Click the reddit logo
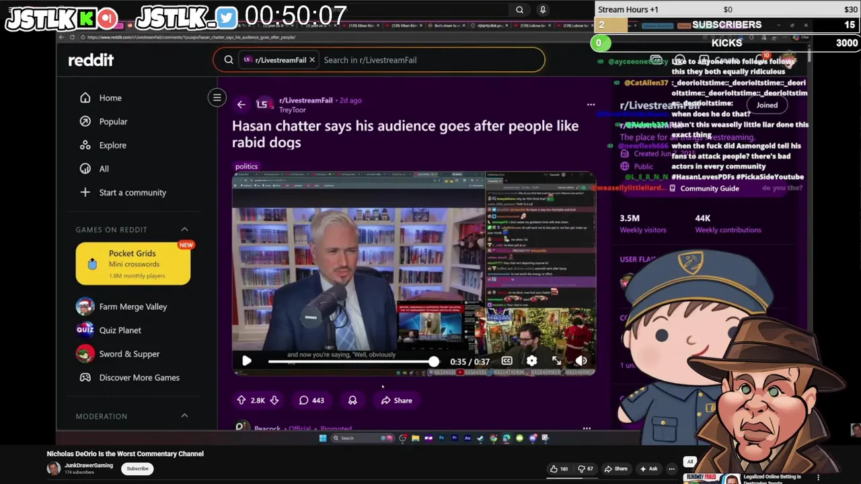Image resolution: width=861 pixels, height=484 pixels. tap(91, 60)
